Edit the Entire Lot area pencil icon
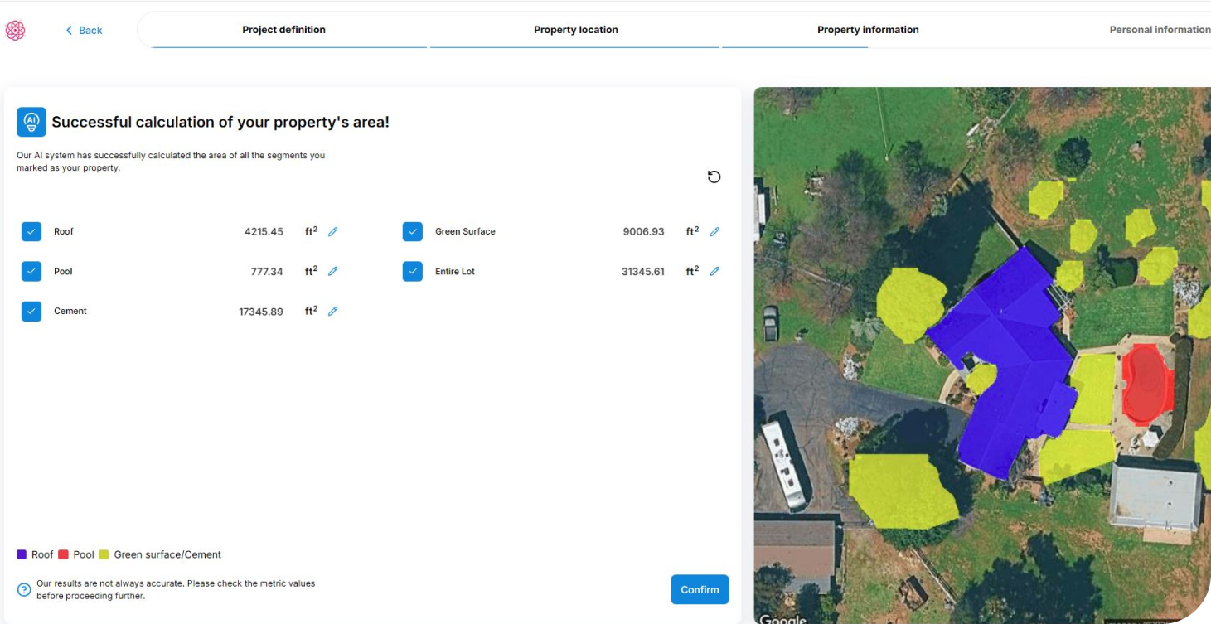 click(x=714, y=272)
